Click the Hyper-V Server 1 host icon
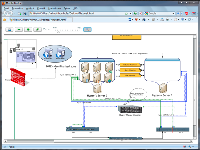The width and height of the screenshot is (200, 150). pos(97,89)
